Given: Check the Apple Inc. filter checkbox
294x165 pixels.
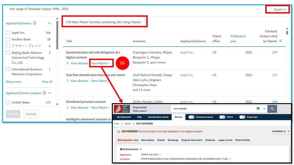Looking at the screenshot, I should pyautogui.click(x=8, y=33).
